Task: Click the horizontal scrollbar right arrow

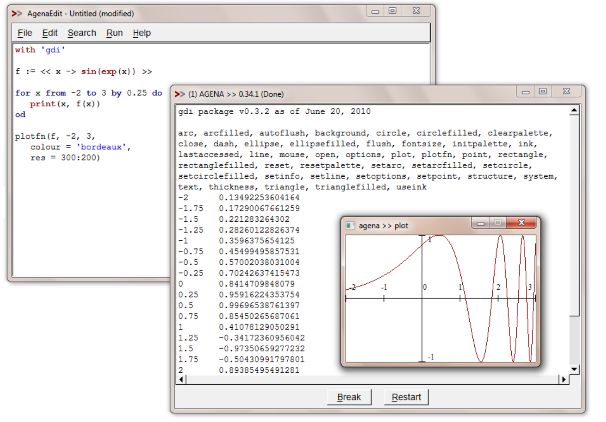Action: pyautogui.click(x=564, y=379)
